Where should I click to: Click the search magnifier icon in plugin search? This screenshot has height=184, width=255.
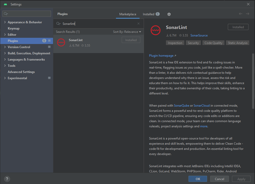tap(58, 24)
